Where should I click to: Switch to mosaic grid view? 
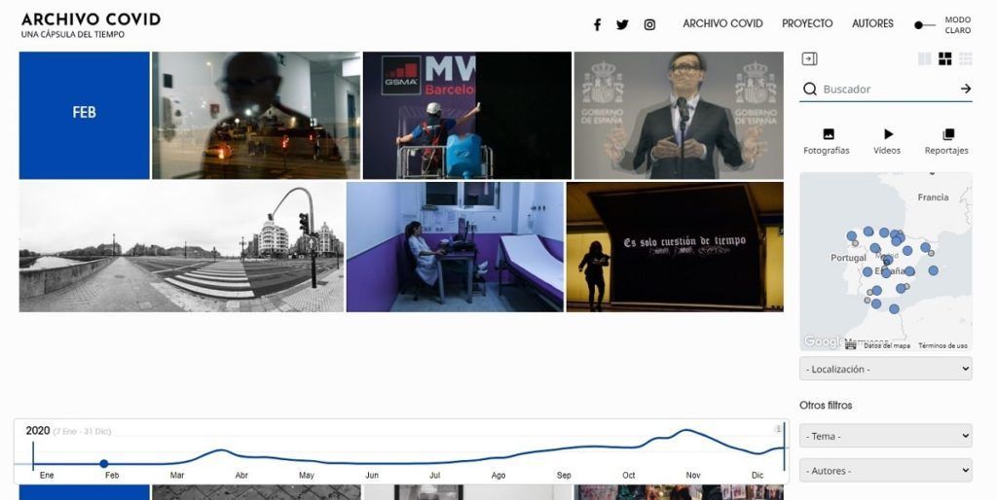click(945, 59)
